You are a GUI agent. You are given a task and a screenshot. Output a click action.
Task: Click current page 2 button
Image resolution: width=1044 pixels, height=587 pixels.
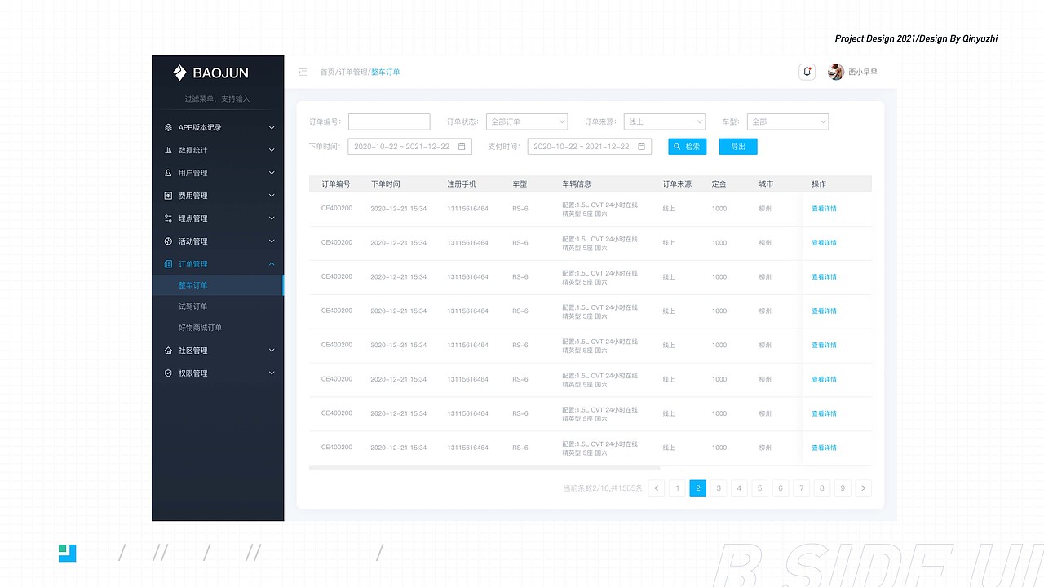[697, 488]
